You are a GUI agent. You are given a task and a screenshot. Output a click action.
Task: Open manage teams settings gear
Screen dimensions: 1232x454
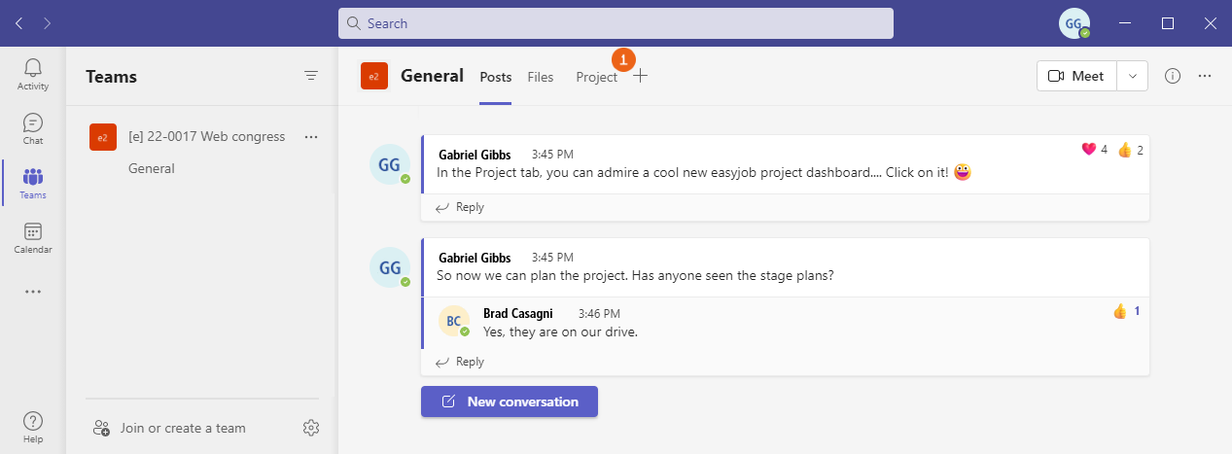[x=311, y=428]
